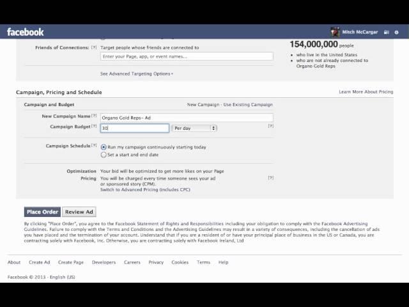
Task: Open the account settings gear icon
Action: (396, 33)
